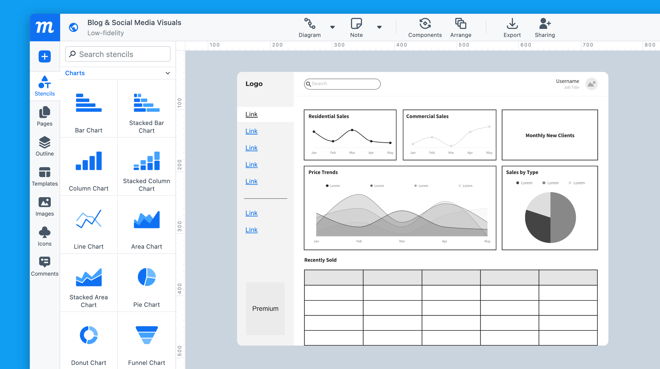Click the Stencils panel icon
The image size is (660, 369).
click(44, 86)
